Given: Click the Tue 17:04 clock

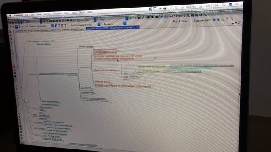Looking at the screenshot, I should tap(212, 5).
